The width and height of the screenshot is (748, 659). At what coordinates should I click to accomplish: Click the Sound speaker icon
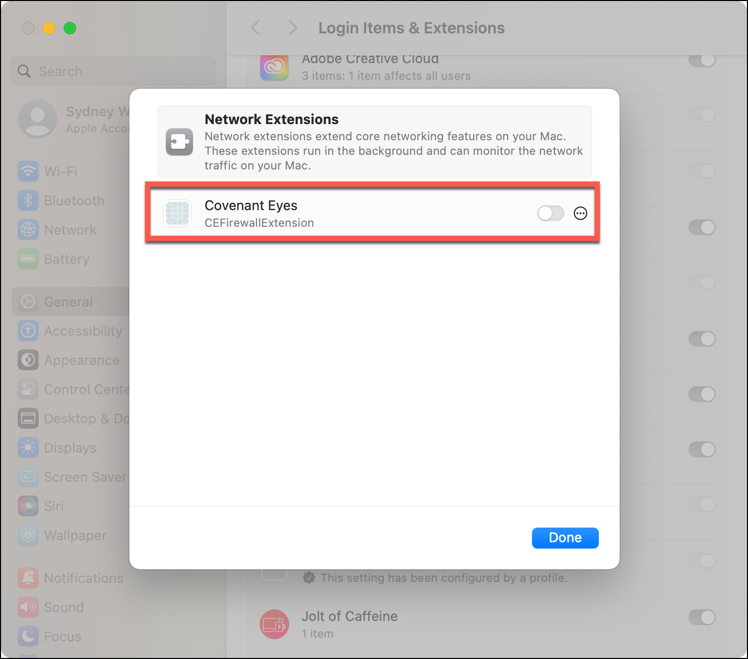[28, 607]
